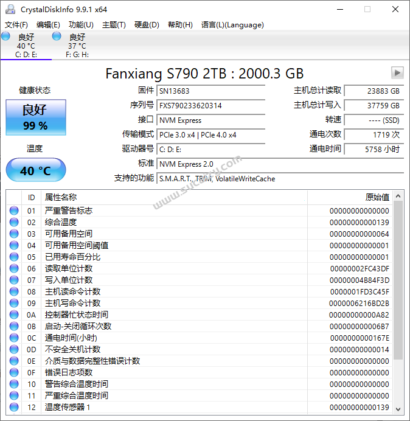The height and width of the screenshot is (421, 410).
Task: Click the Fanxiang S790 2TB drive title
Action: [x=204, y=73]
